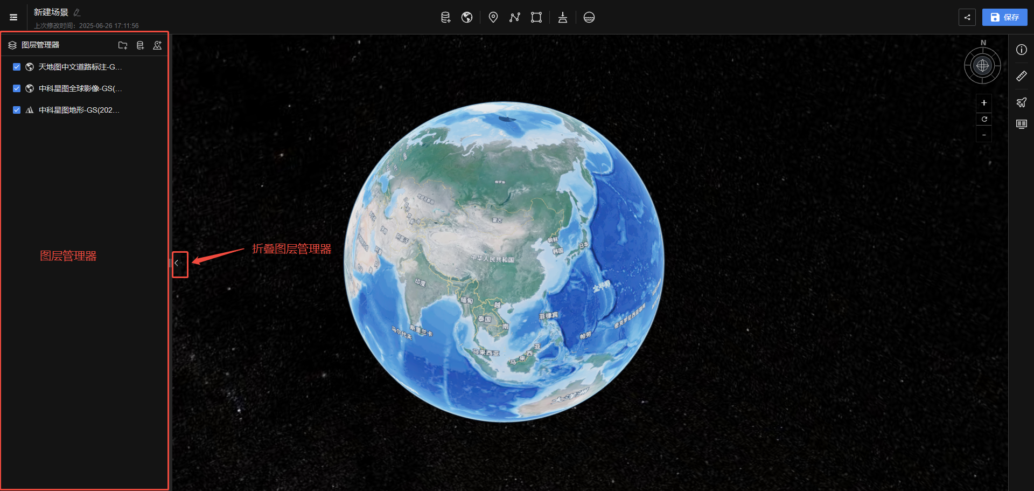This screenshot has width=1034, height=491.
Task: Open the airplane flight roaming tool
Action: tap(1021, 102)
